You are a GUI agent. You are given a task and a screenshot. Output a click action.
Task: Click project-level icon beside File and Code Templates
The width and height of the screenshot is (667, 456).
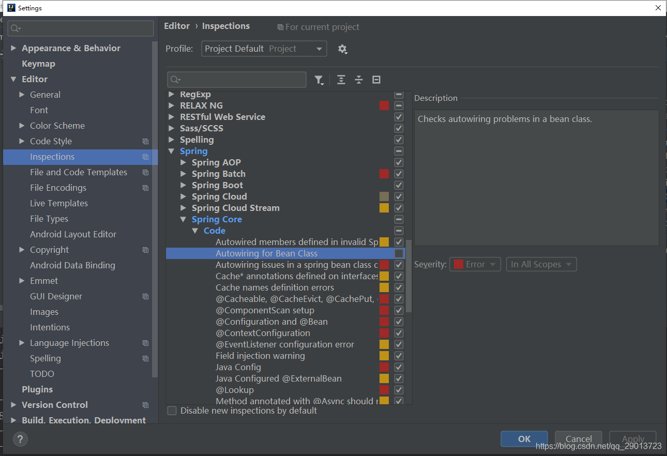click(x=145, y=172)
